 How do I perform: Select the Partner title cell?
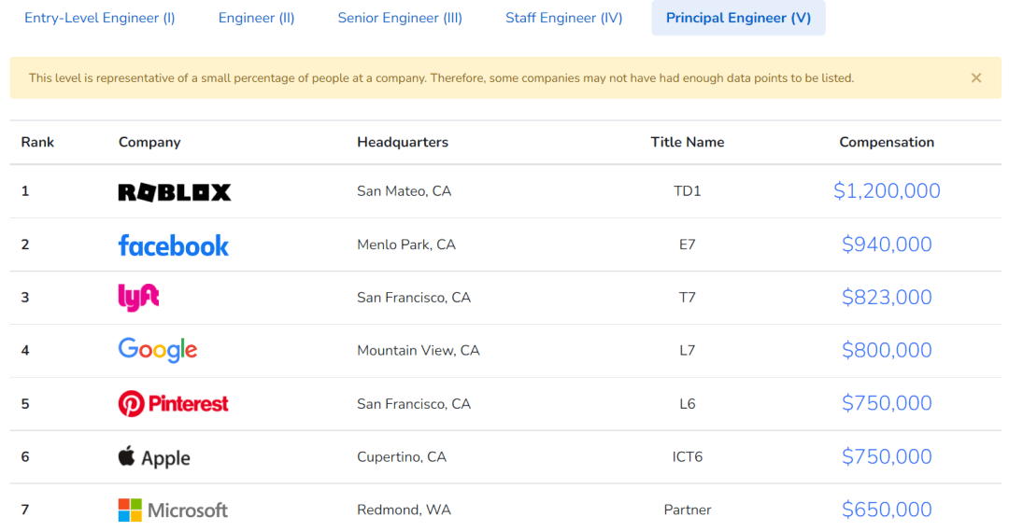coord(688,510)
